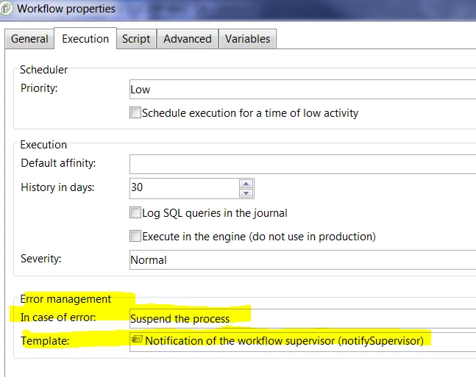Viewport: 476px width, 377px height.
Task: Click the Default affinity input field
Action: pos(302,164)
